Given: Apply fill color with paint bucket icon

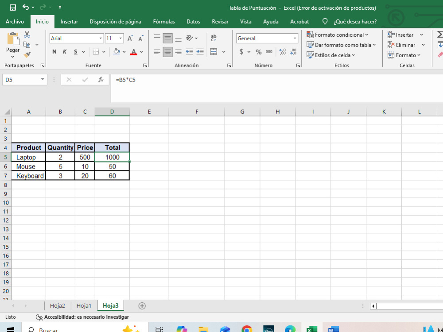Looking at the screenshot, I should [117, 52].
